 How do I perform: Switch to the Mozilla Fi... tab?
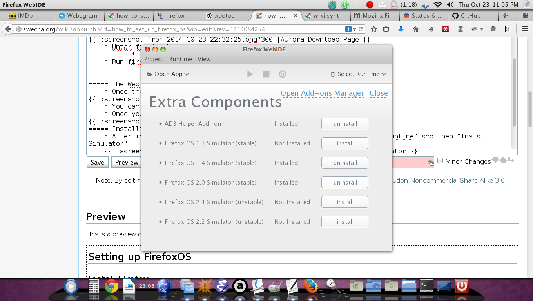point(374,16)
